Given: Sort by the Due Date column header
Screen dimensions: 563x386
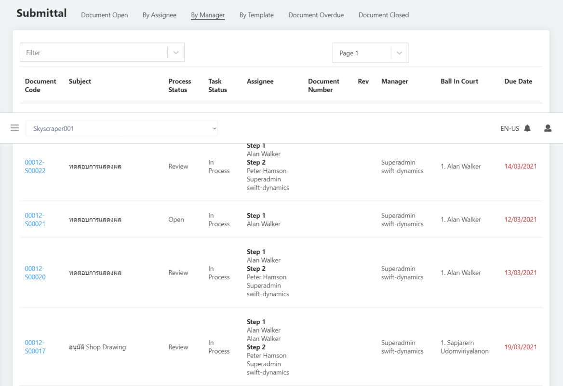Looking at the screenshot, I should coord(518,81).
